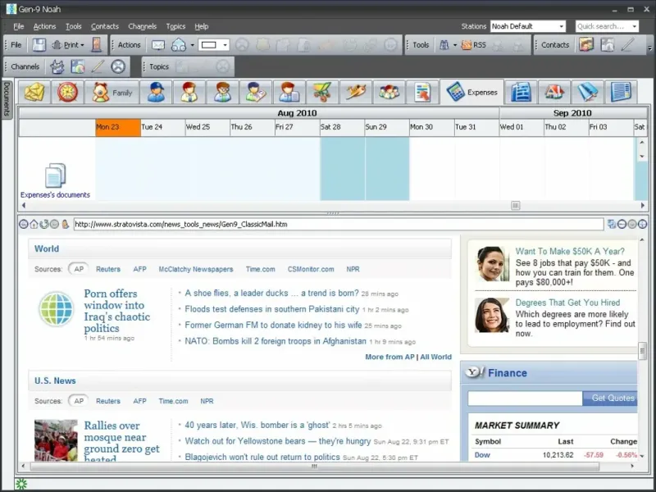Select CSMonitor.com source in World section

point(311,269)
